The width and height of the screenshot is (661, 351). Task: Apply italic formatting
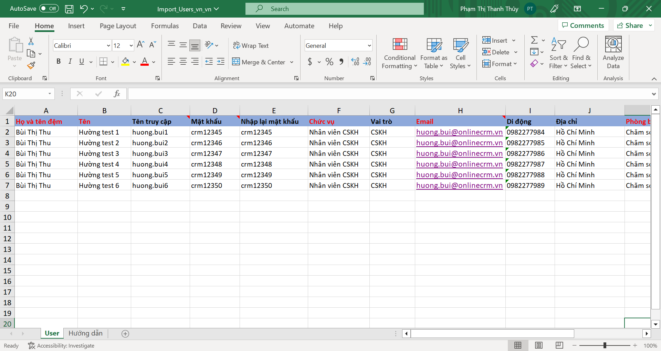coord(70,62)
